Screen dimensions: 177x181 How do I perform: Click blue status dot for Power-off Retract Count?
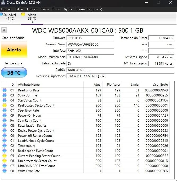5,135
